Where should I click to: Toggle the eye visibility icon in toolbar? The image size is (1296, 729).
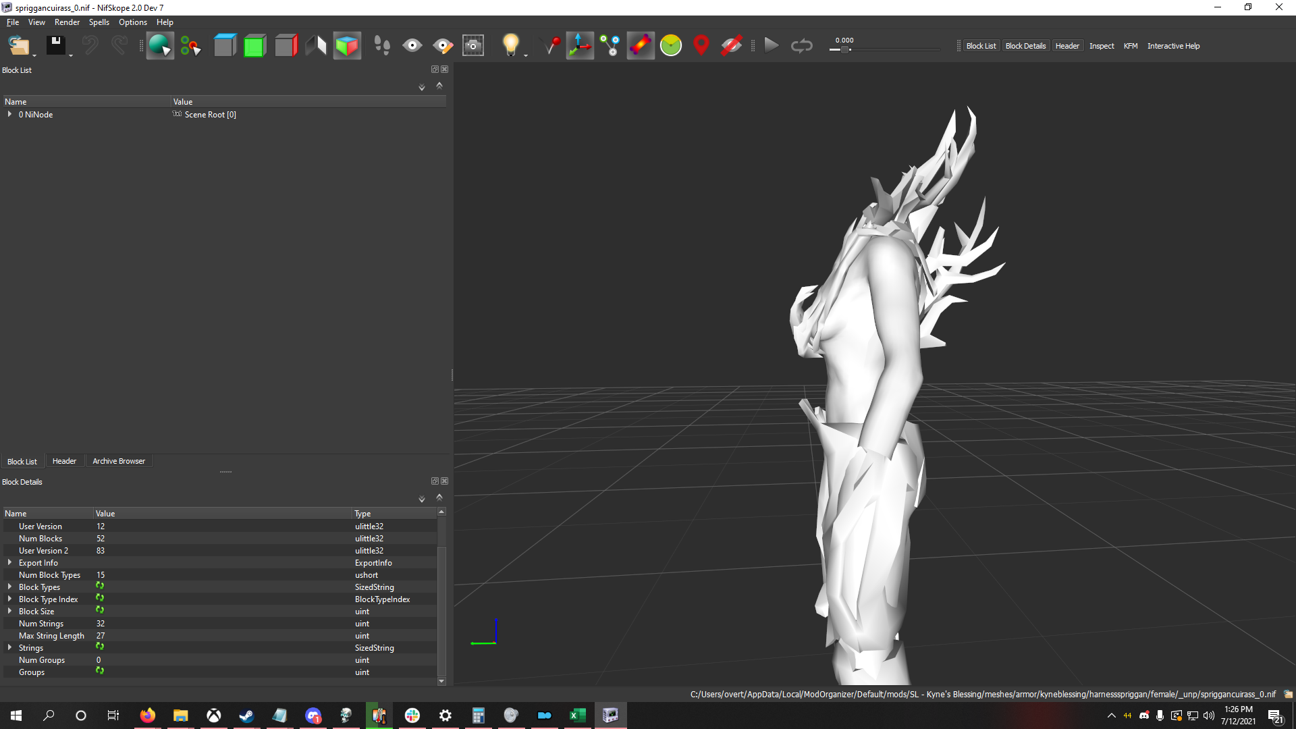412,46
